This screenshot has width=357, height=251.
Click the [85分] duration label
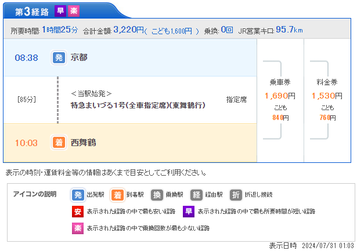pyautogui.click(x=26, y=99)
